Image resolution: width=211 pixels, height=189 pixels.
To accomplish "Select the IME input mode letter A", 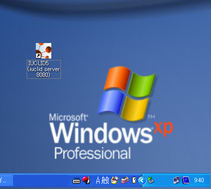I will click(x=98, y=180).
